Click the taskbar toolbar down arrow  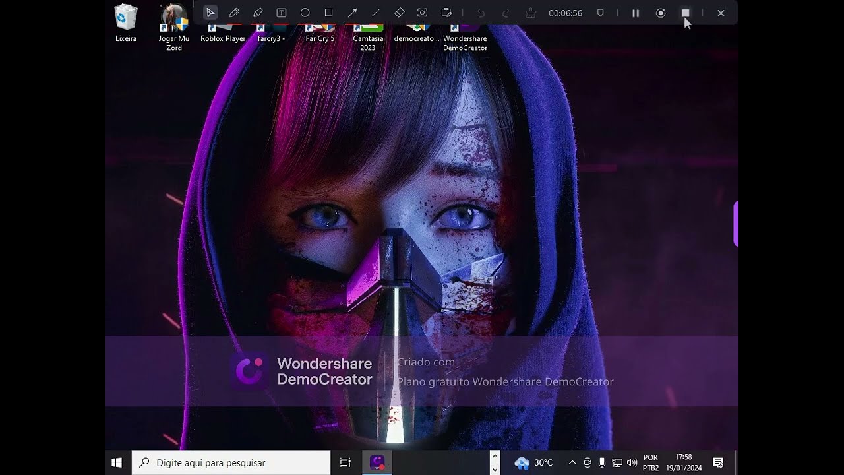(495, 469)
